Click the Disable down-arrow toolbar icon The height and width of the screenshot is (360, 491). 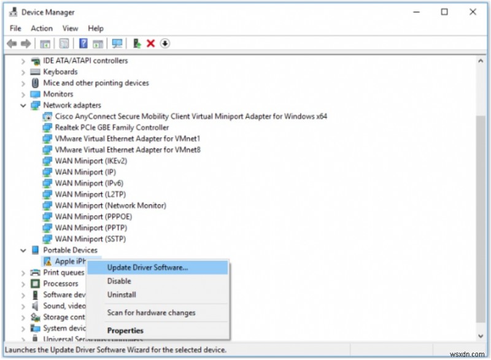click(x=165, y=43)
